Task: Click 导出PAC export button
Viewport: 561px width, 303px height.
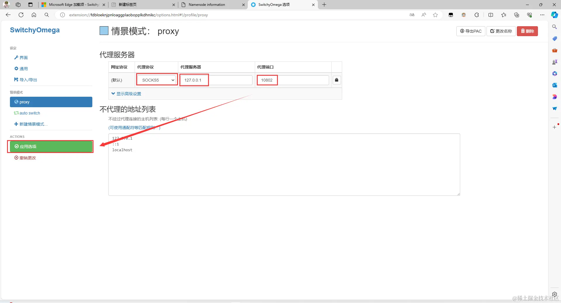Action: (471, 31)
